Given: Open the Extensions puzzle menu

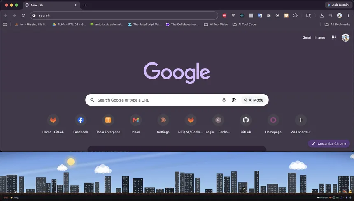Looking at the screenshot, I should coord(295,15).
